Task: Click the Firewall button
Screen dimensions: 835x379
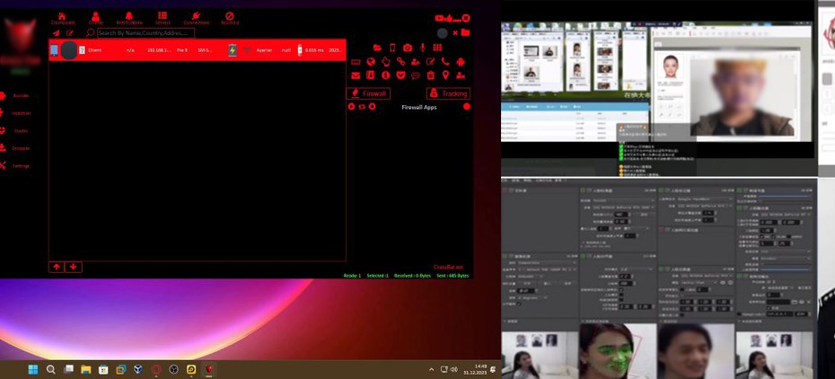Action: (368, 93)
